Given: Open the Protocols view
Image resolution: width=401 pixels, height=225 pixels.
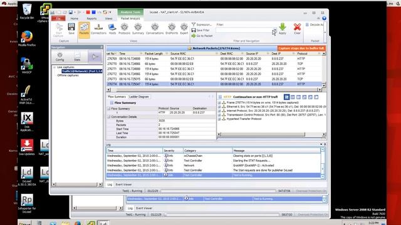Looking at the screenshot, I should coord(124,29).
